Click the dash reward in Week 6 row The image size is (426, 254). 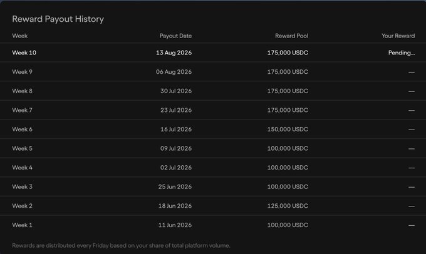click(x=412, y=130)
